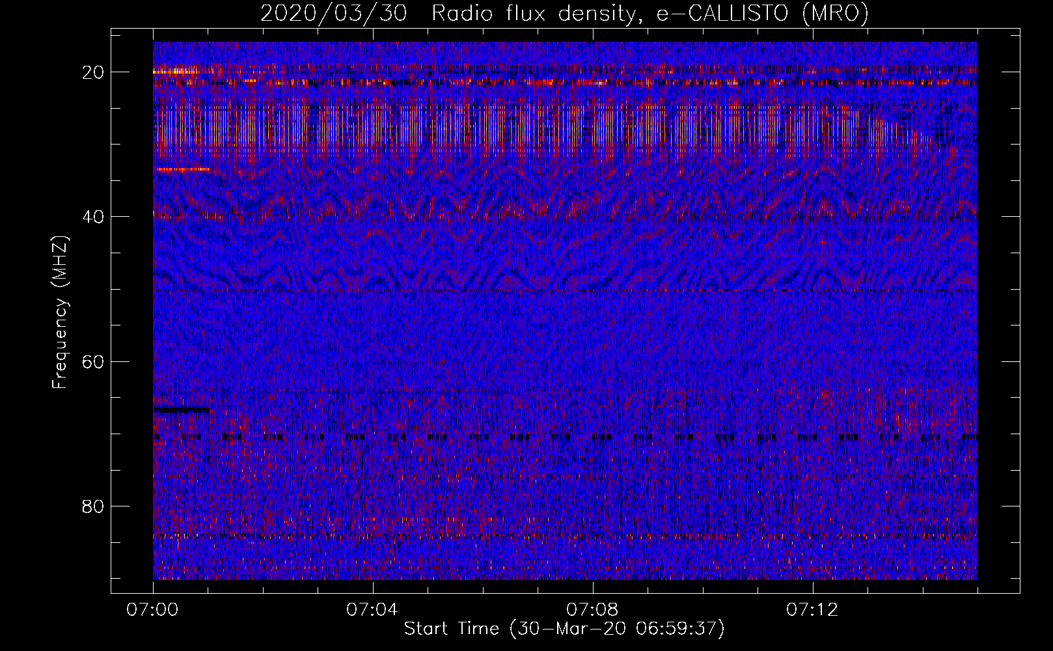Click the black horizontal bar near 67 MHz
Viewport: 1053px width, 651px height.
pos(182,409)
